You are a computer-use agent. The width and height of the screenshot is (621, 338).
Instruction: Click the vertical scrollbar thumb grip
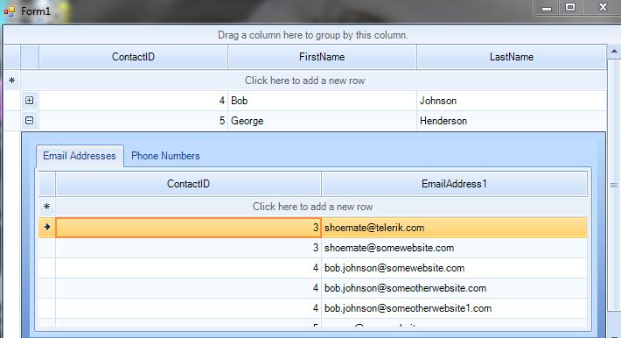pos(614,186)
